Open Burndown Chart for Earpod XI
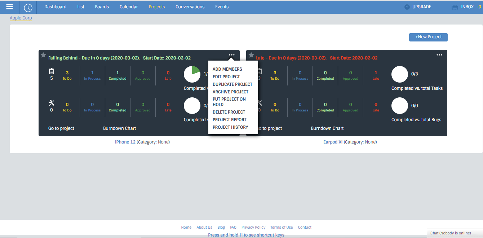The height and width of the screenshot is (238, 483). (x=327, y=128)
